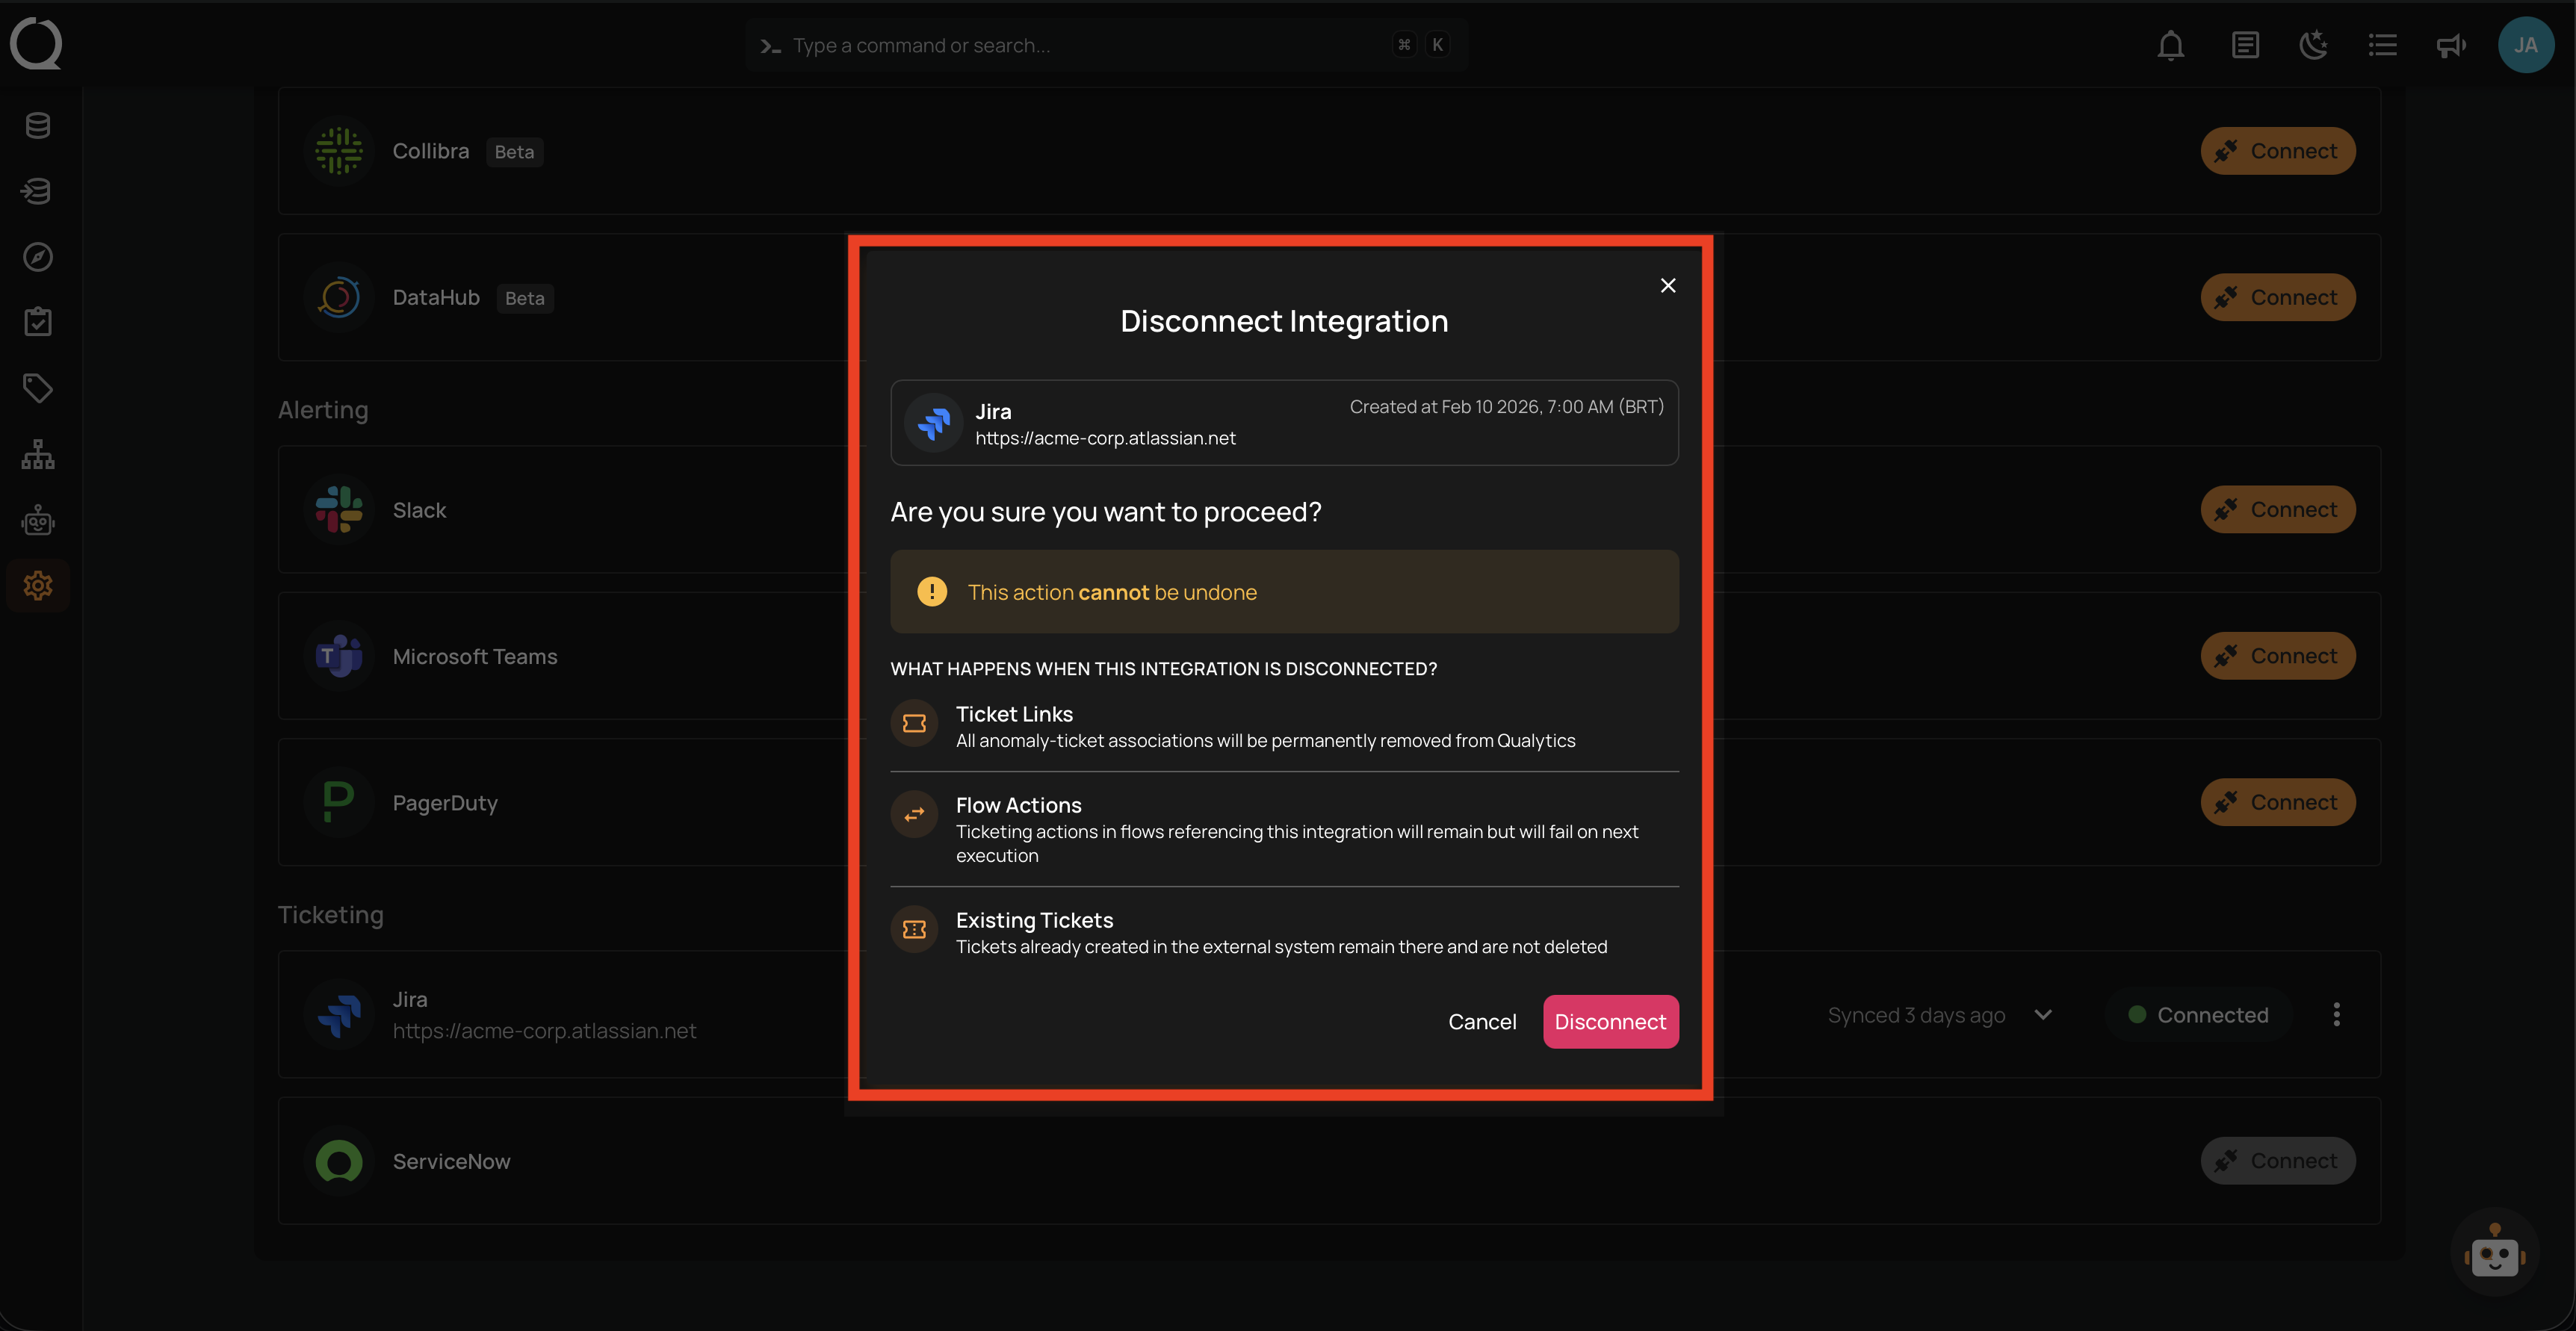Image resolution: width=2576 pixels, height=1331 pixels.
Task: Connect the Slack integration
Action: [x=2277, y=509]
